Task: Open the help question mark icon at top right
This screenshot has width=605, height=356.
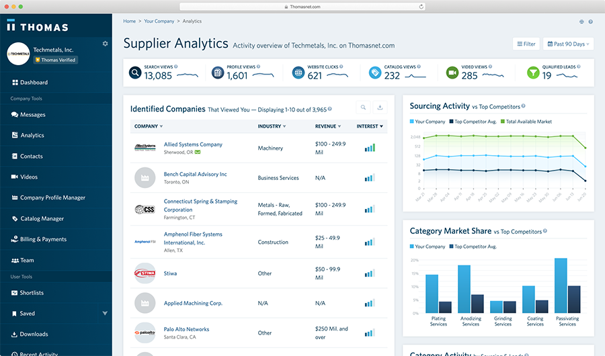Action: coord(590,21)
